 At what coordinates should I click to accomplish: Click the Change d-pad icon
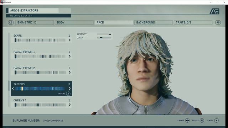click(x=187, y=121)
